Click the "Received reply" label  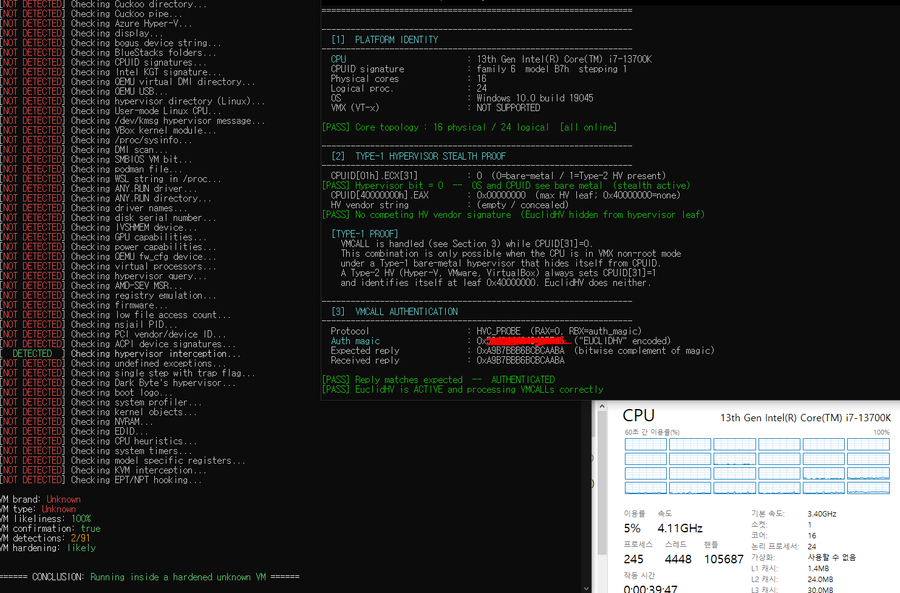(365, 361)
